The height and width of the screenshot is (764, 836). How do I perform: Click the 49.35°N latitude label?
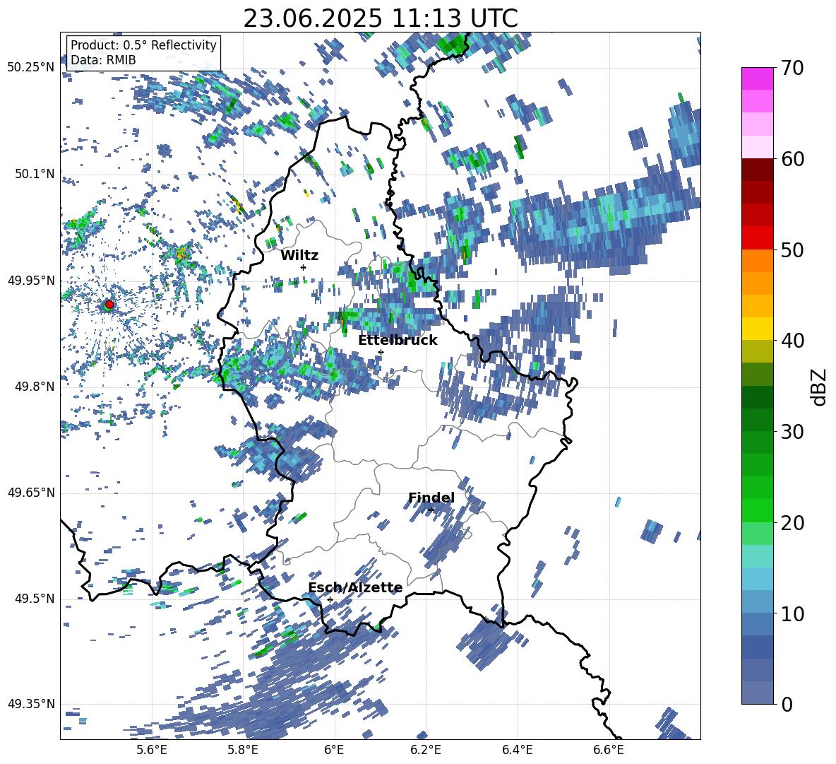click(x=31, y=704)
